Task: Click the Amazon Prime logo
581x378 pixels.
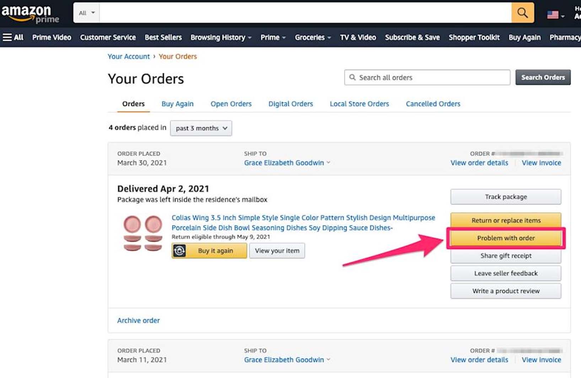Action: [x=30, y=14]
